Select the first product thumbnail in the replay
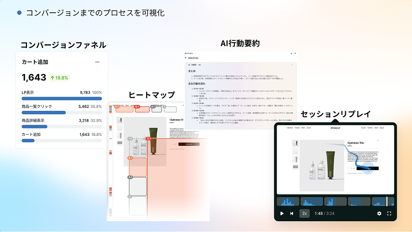412x232 pixels. 295,144
